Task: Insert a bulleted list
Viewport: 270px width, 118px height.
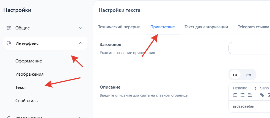Action: click(x=242, y=95)
